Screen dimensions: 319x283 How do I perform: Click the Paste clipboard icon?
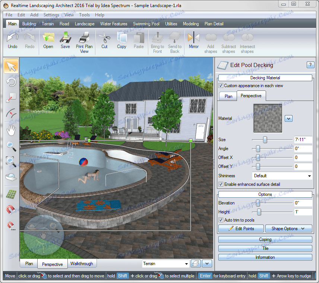(139, 38)
